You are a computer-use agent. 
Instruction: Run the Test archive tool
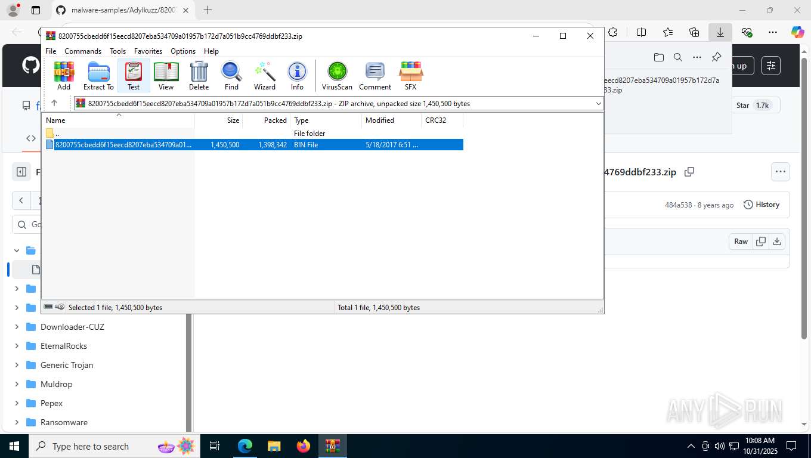[134, 76]
